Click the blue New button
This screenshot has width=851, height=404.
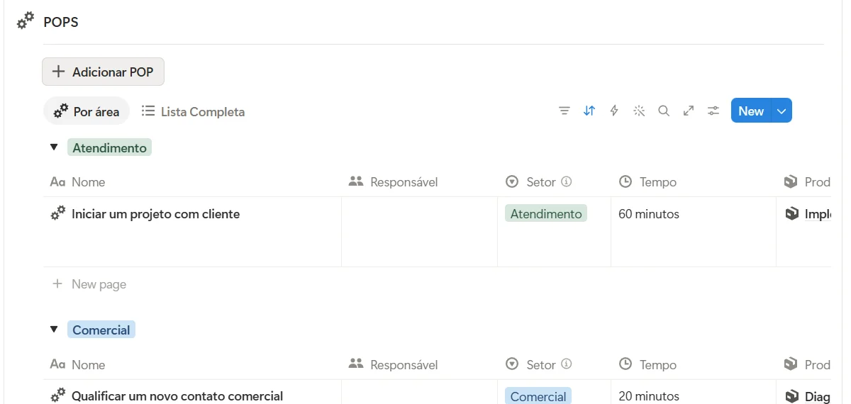pyautogui.click(x=751, y=111)
